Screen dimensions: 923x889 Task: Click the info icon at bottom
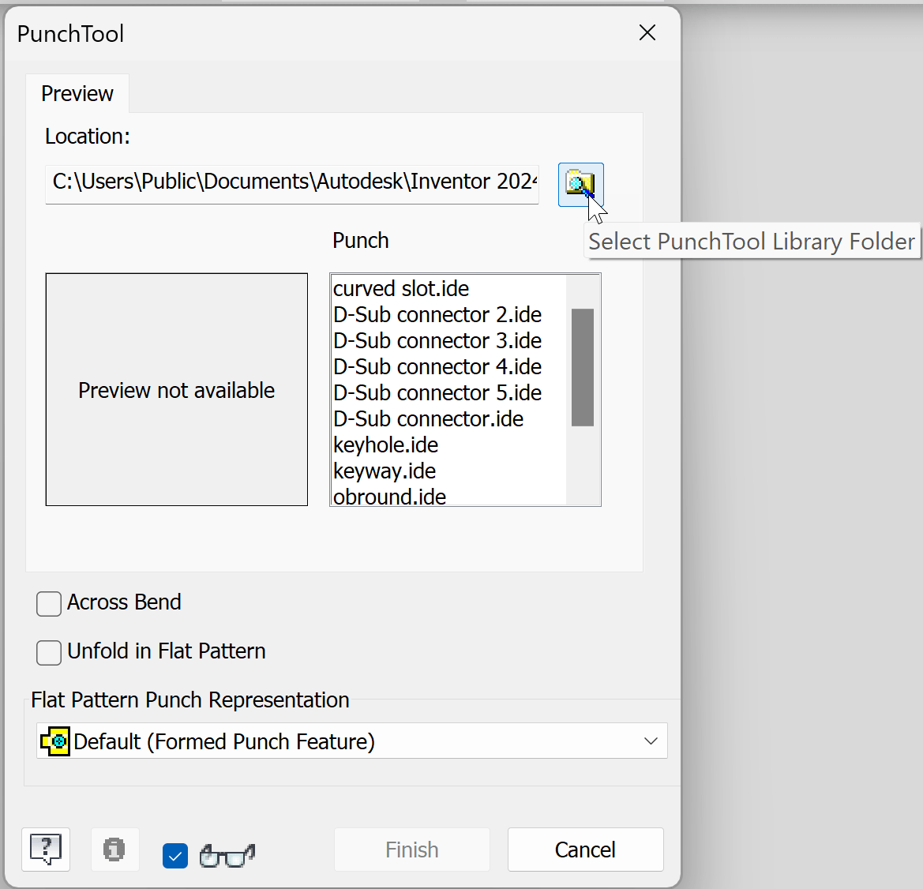point(114,850)
